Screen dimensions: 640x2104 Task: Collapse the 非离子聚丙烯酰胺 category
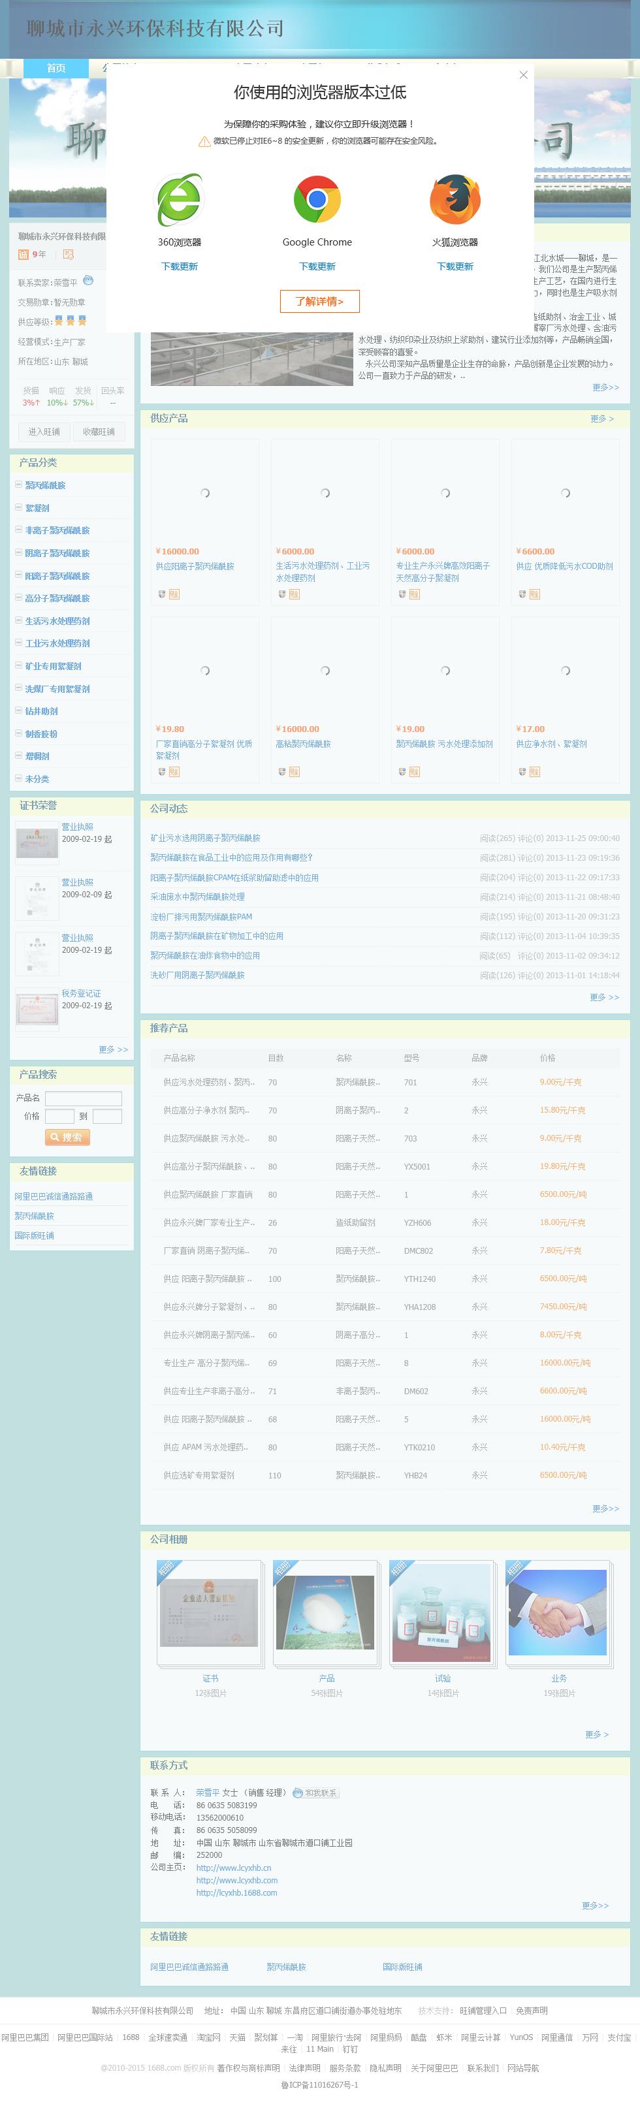tap(19, 530)
